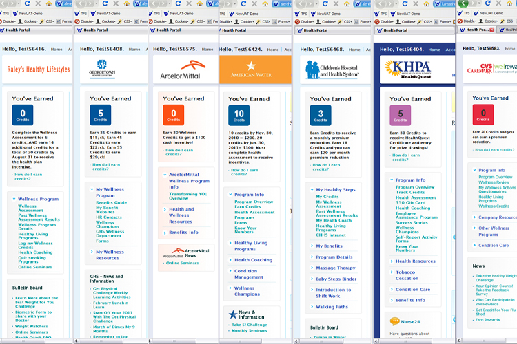Open the Cookies menu in the first window toolbar
The width and height of the screenshot is (517, 344).
[40, 21]
